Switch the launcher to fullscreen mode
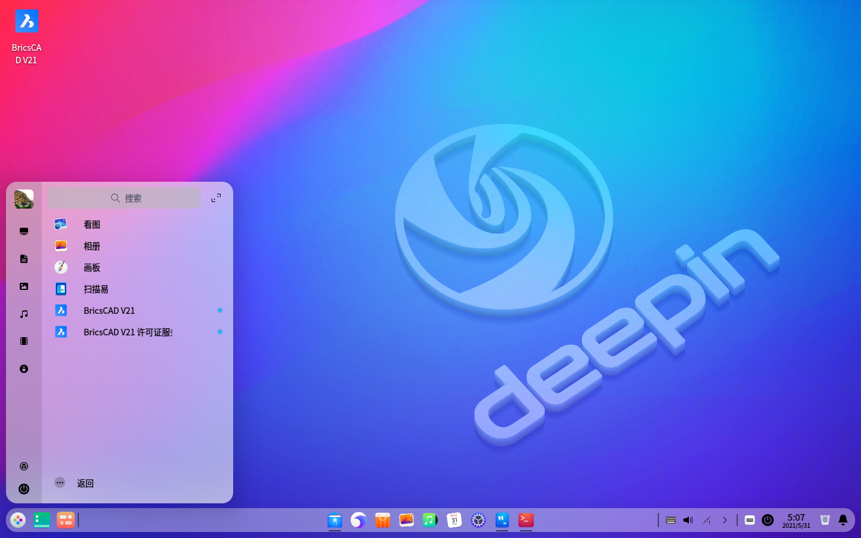Image resolution: width=861 pixels, height=538 pixels. pyautogui.click(x=216, y=198)
